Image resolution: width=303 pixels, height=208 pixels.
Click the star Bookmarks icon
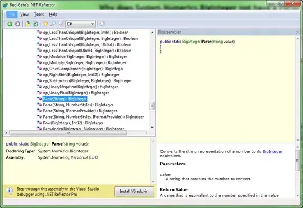click(45, 24)
